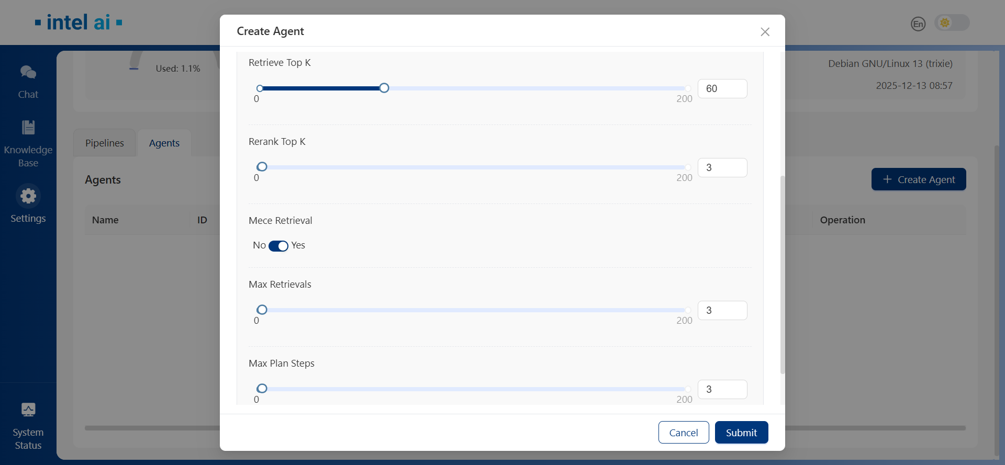The height and width of the screenshot is (465, 1005).
Task: Close the Create Agent dialog
Action: (x=765, y=32)
